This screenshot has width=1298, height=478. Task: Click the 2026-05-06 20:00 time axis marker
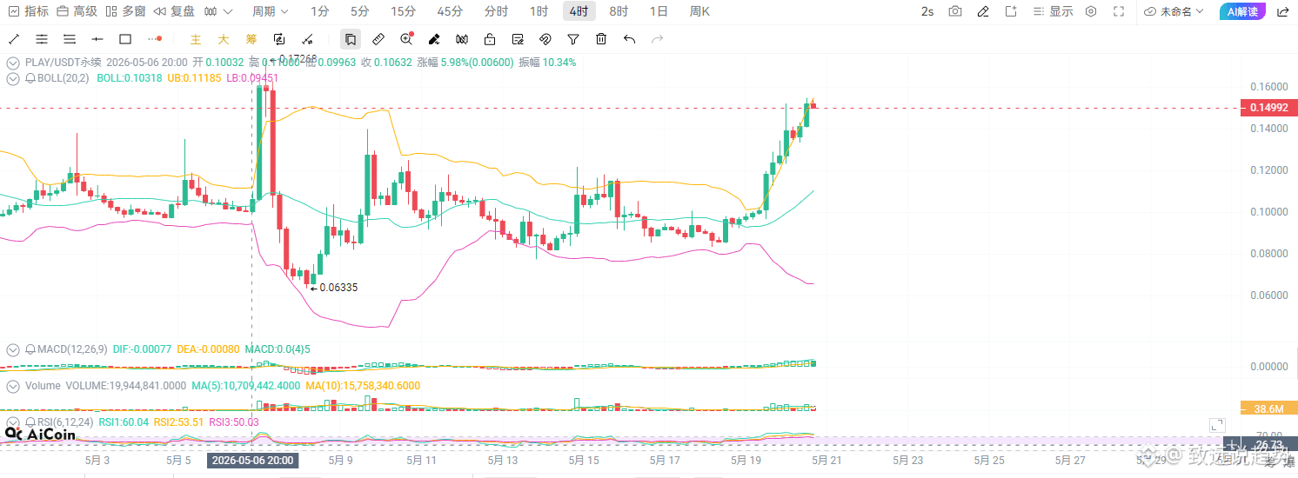point(253,461)
